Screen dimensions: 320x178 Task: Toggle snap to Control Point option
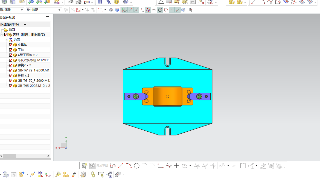(142, 10)
